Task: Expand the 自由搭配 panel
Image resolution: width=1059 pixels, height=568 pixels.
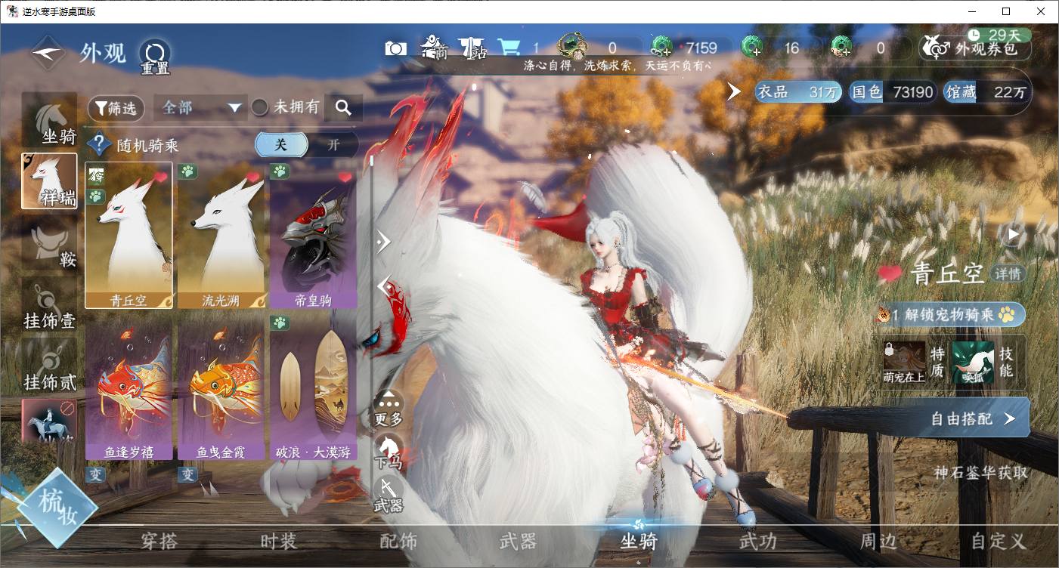Action: click(972, 418)
